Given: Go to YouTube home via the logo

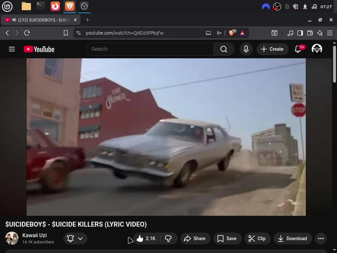Looking at the screenshot, I should tap(39, 49).
